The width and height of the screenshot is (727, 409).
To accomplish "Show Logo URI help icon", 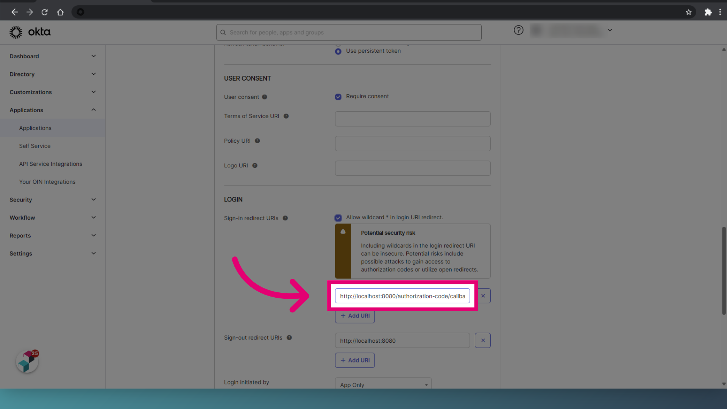I will (255, 165).
